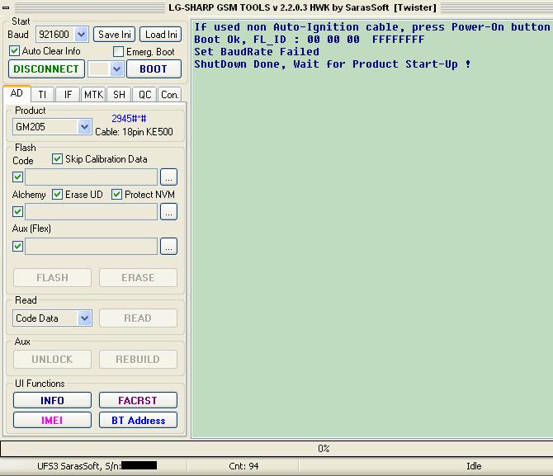
Task: Click the Load Ini button
Action: click(x=161, y=34)
